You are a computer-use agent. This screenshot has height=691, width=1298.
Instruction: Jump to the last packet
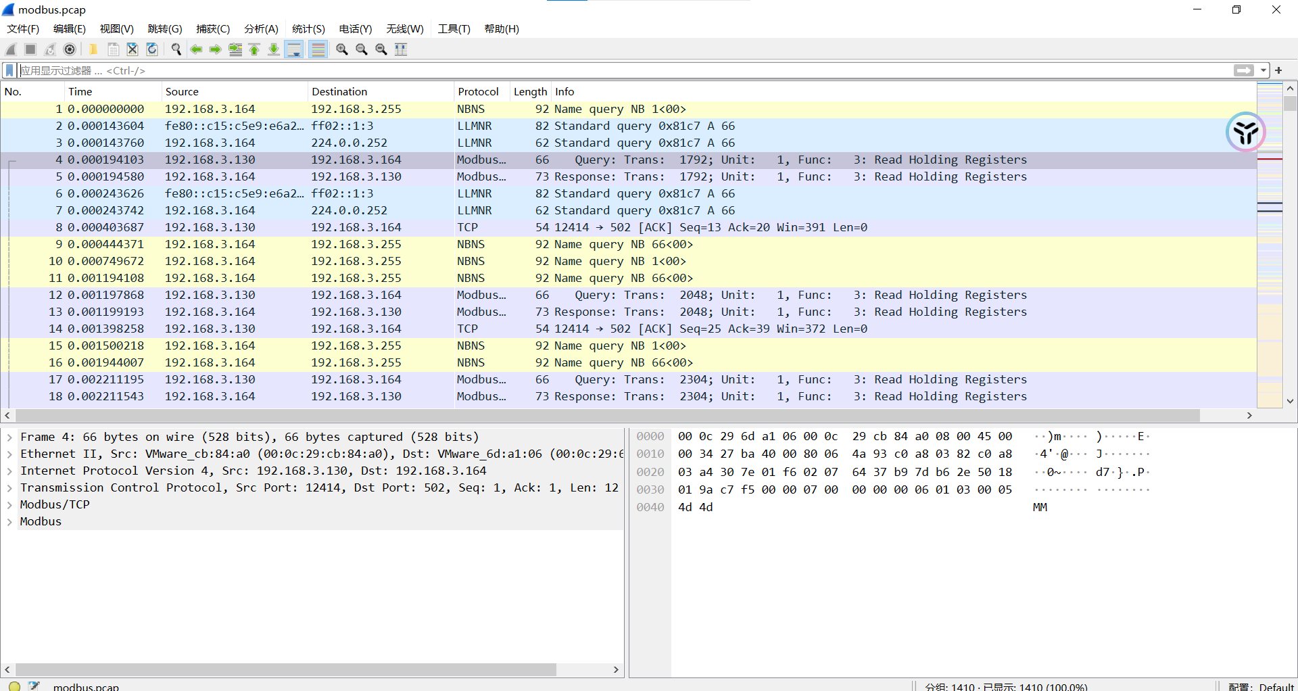coord(274,49)
